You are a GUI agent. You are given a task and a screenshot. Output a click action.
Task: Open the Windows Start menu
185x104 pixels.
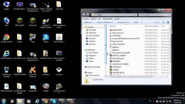click(x=4, y=101)
